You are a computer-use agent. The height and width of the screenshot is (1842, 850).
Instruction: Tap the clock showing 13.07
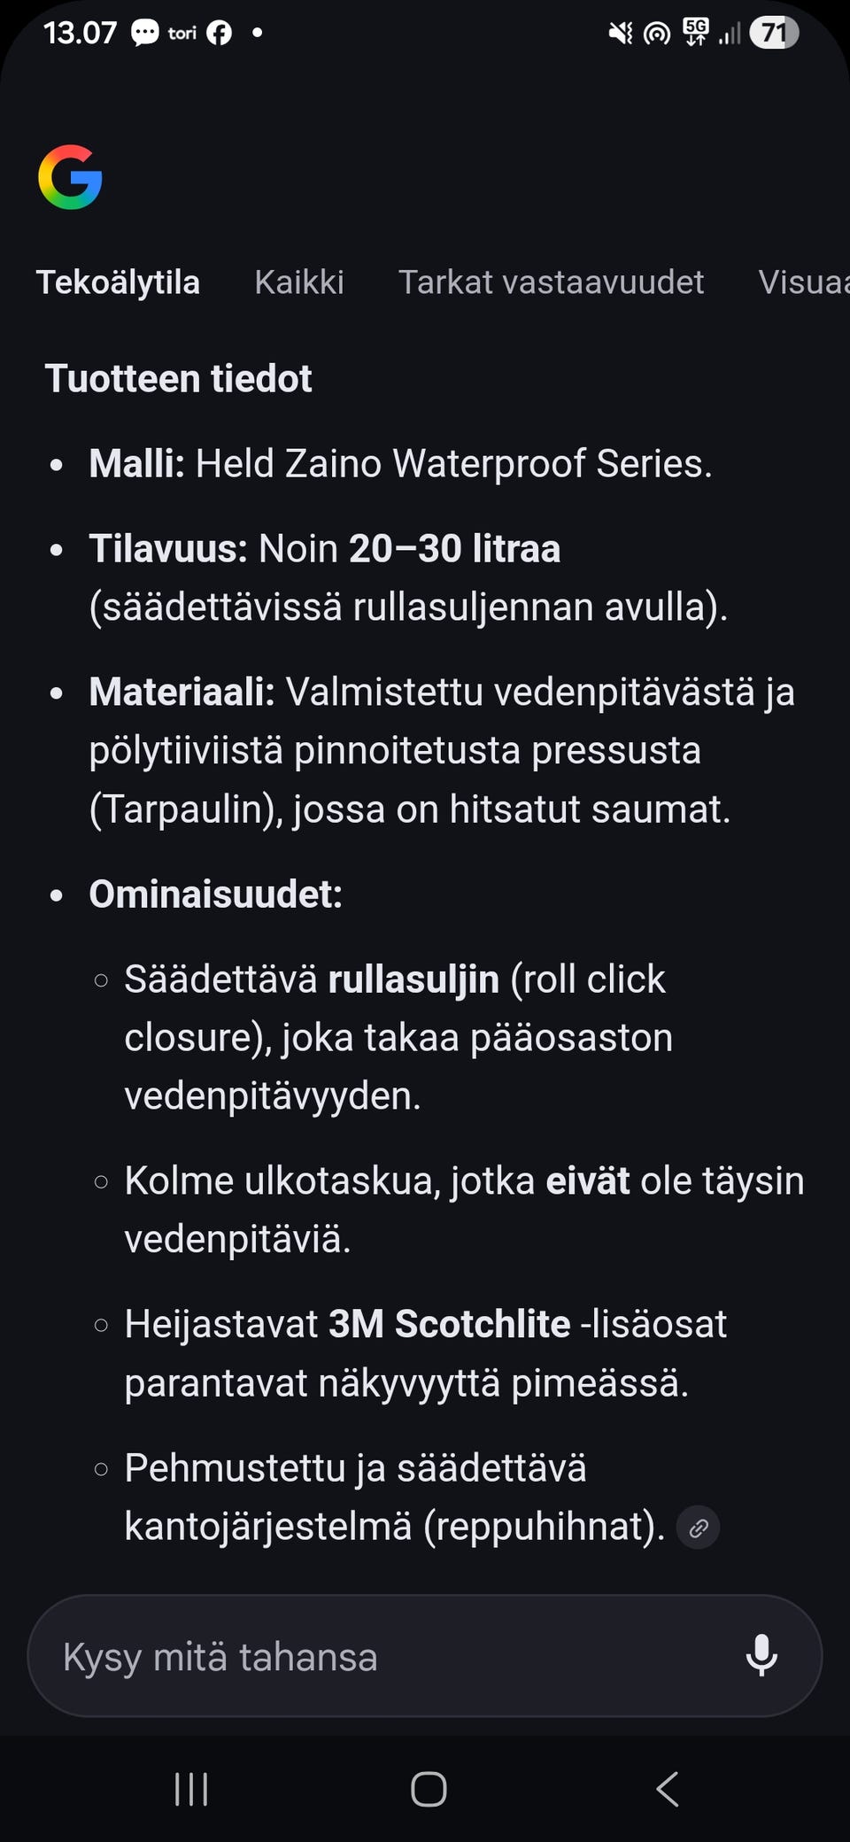point(81,32)
